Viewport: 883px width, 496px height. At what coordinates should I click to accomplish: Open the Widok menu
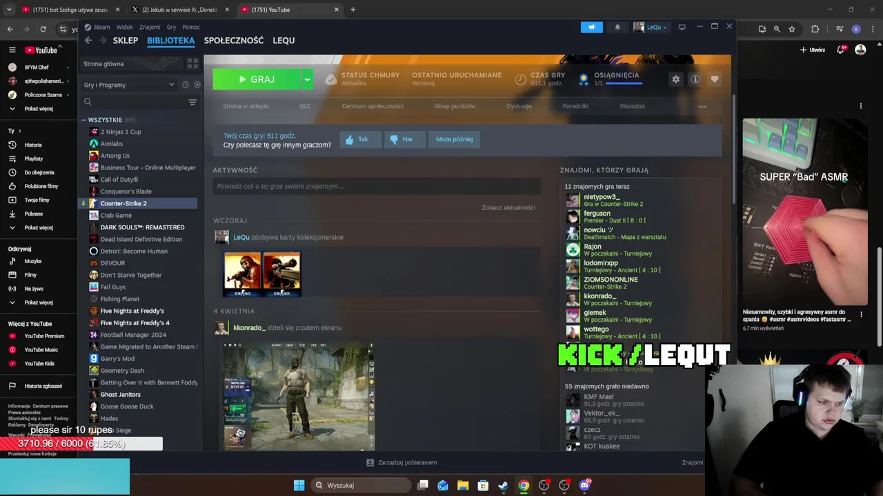(125, 27)
